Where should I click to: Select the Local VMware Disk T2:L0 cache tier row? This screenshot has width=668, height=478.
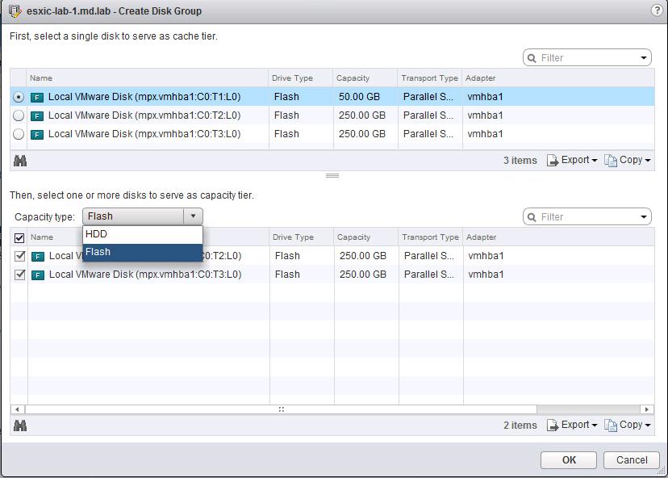click(x=332, y=115)
